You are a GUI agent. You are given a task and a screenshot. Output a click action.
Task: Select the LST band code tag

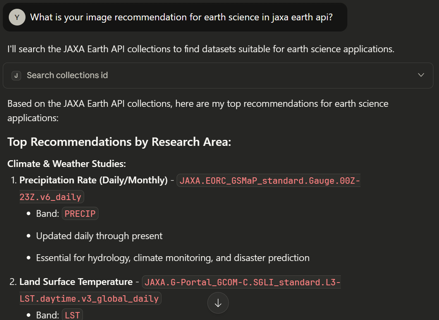72,315
